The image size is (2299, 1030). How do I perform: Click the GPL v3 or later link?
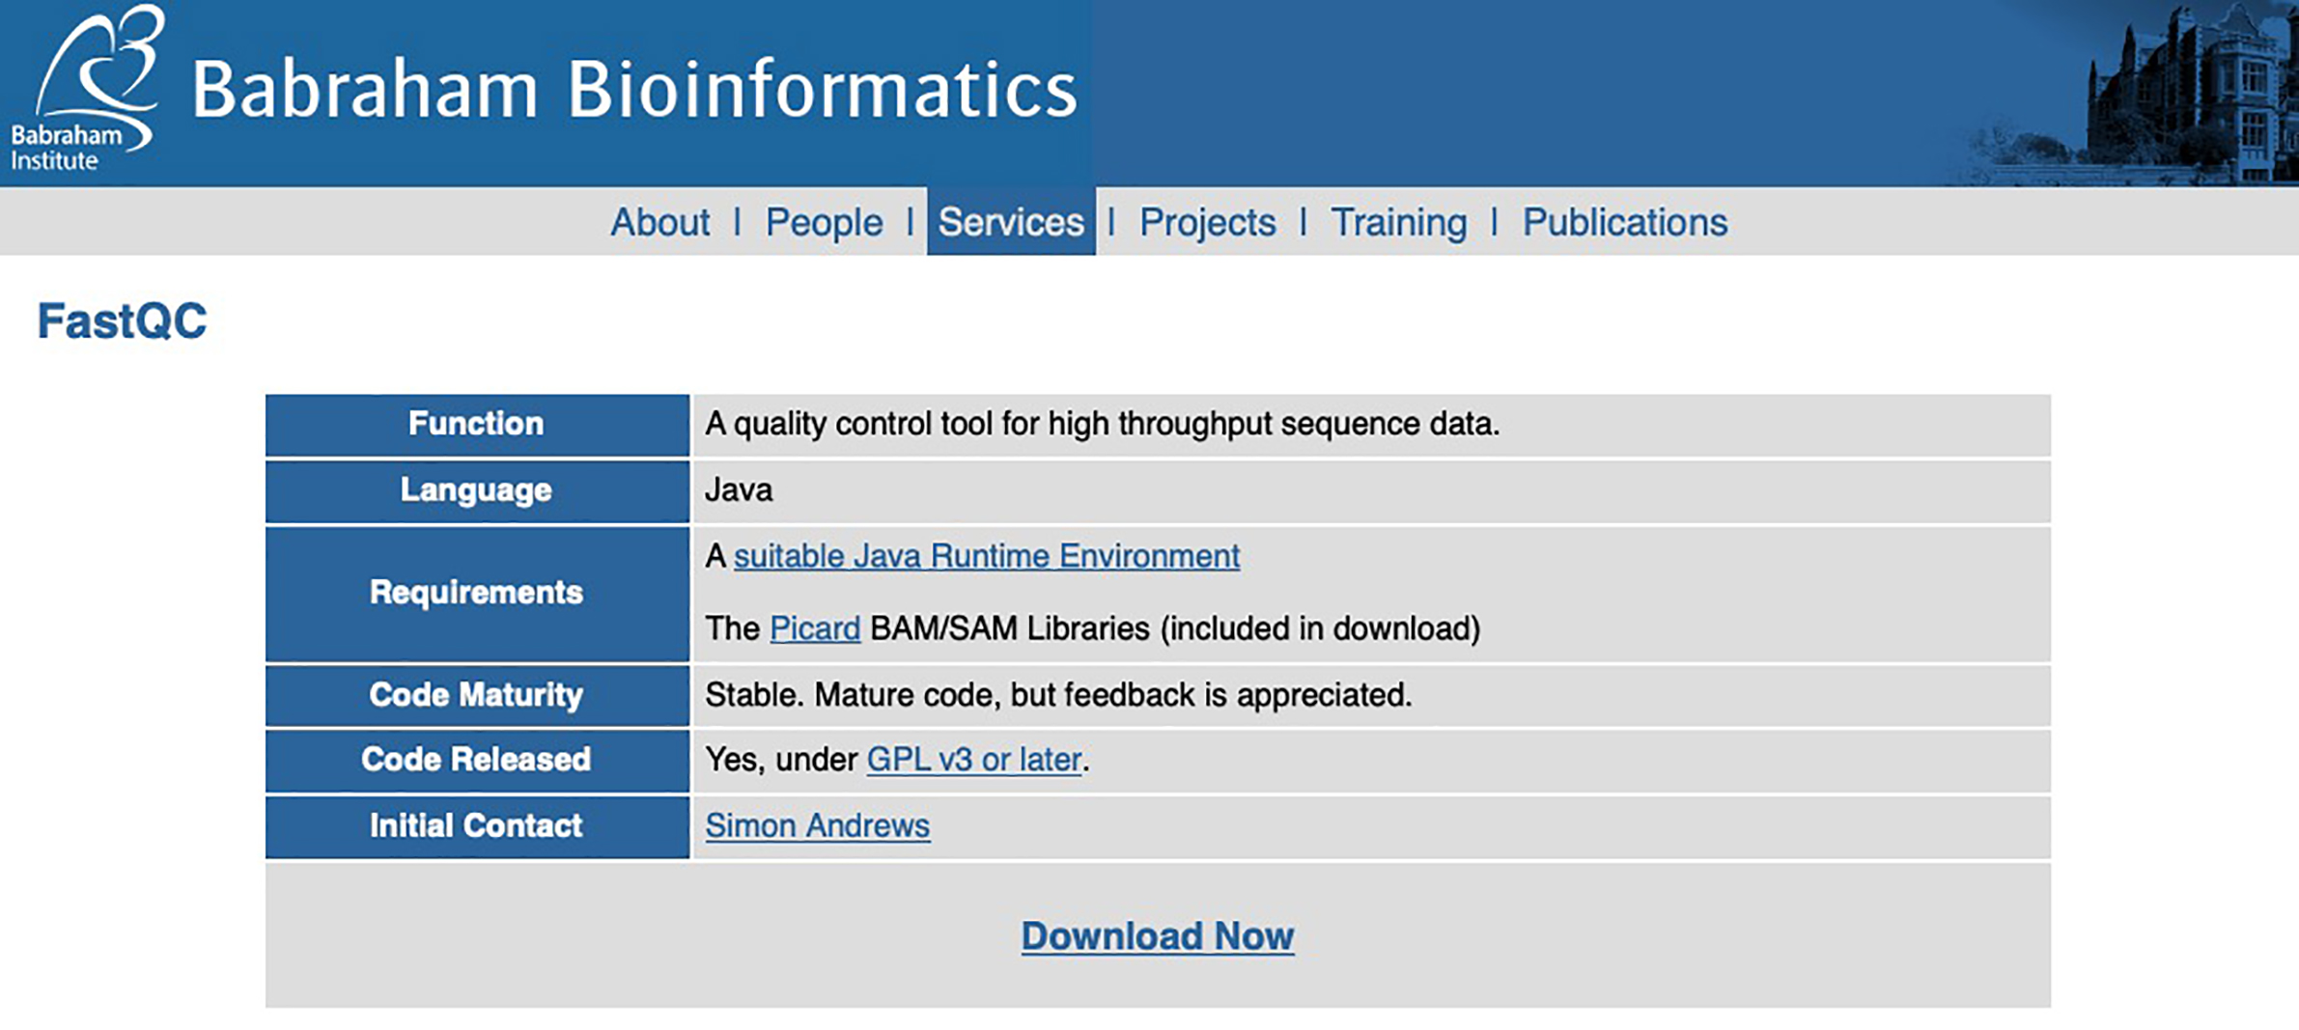point(974,760)
